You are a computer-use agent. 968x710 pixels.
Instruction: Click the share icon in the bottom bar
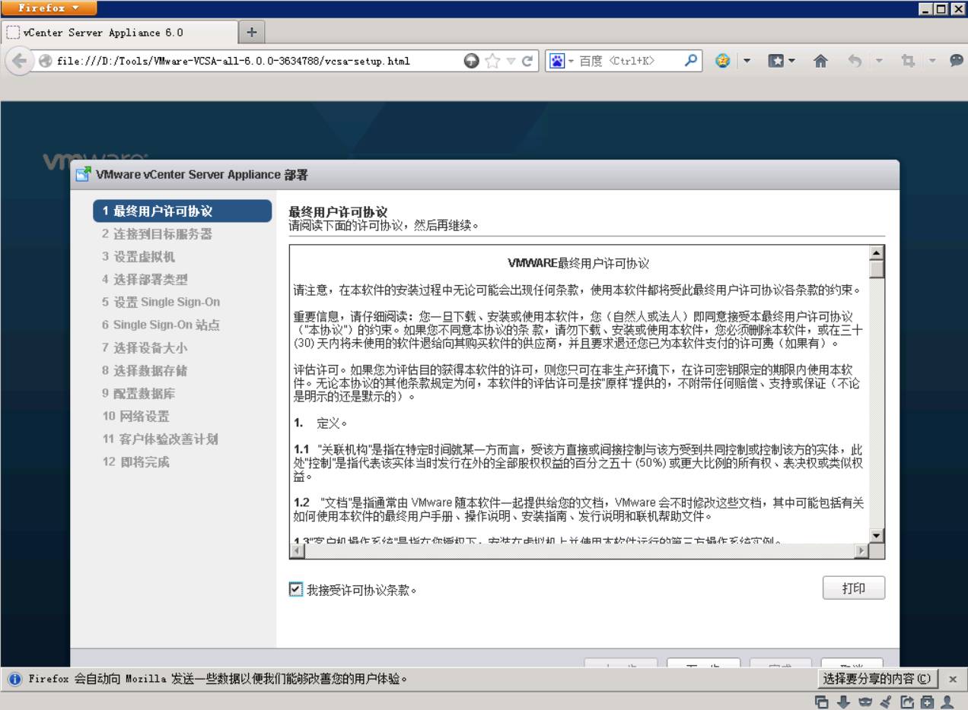(x=906, y=702)
